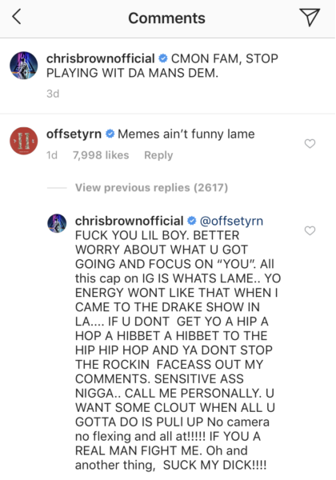Tap the Comments header title

click(x=166, y=18)
